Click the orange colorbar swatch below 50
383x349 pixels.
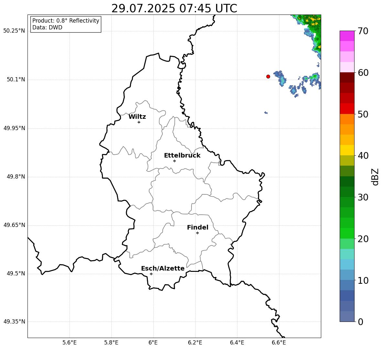tap(347, 119)
